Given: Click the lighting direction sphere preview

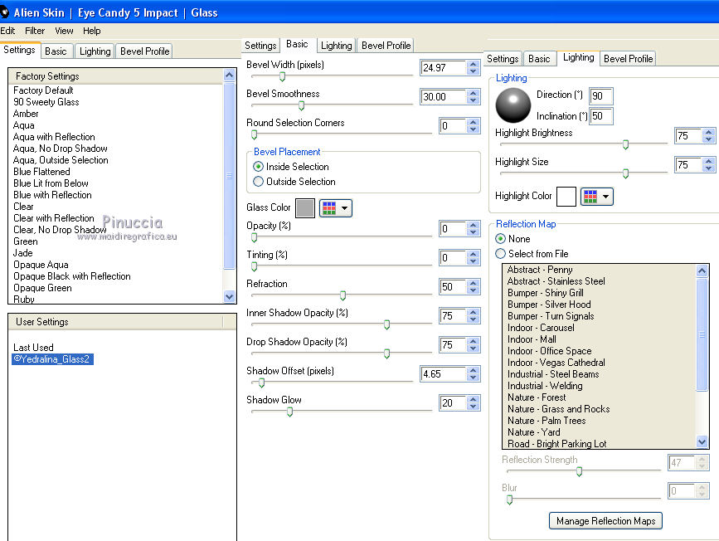Looking at the screenshot, I should click(513, 105).
